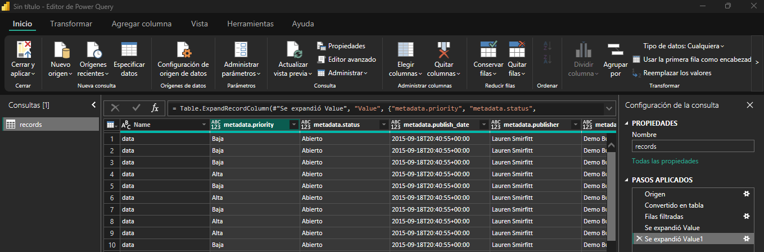The height and width of the screenshot is (252, 764).
Task: Click the fx formula icon
Action: 155,108
